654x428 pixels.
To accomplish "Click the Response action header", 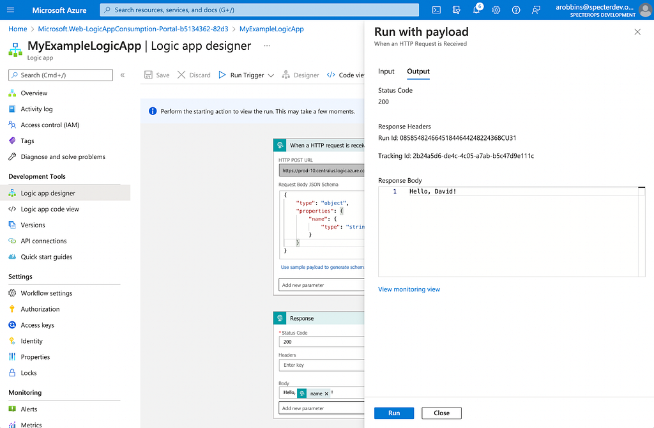I will (319, 318).
